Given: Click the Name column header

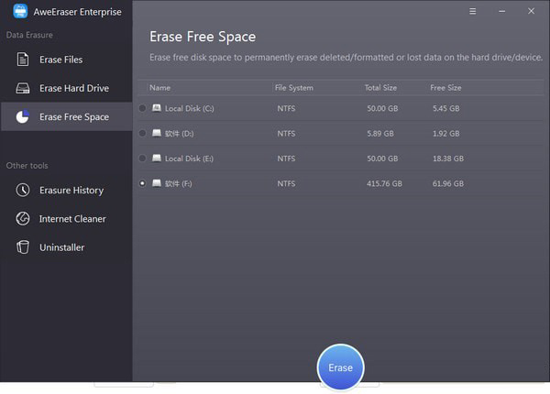Looking at the screenshot, I should pyautogui.click(x=159, y=88).
